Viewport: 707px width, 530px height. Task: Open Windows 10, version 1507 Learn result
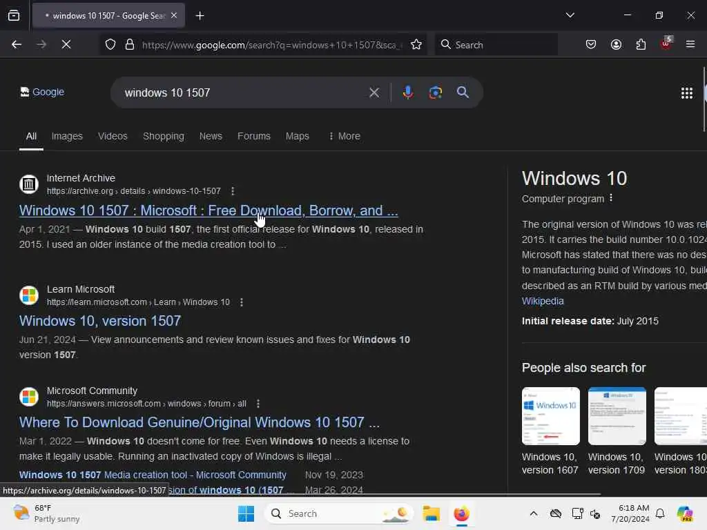click(x=100, y=321)
